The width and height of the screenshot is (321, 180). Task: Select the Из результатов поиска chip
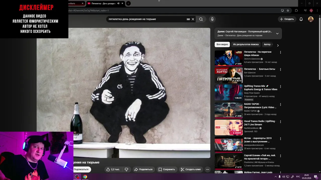[246, 44]
